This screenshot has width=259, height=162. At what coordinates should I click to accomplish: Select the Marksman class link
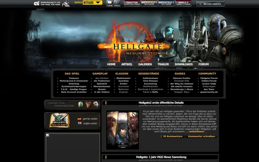click(123, 89)
